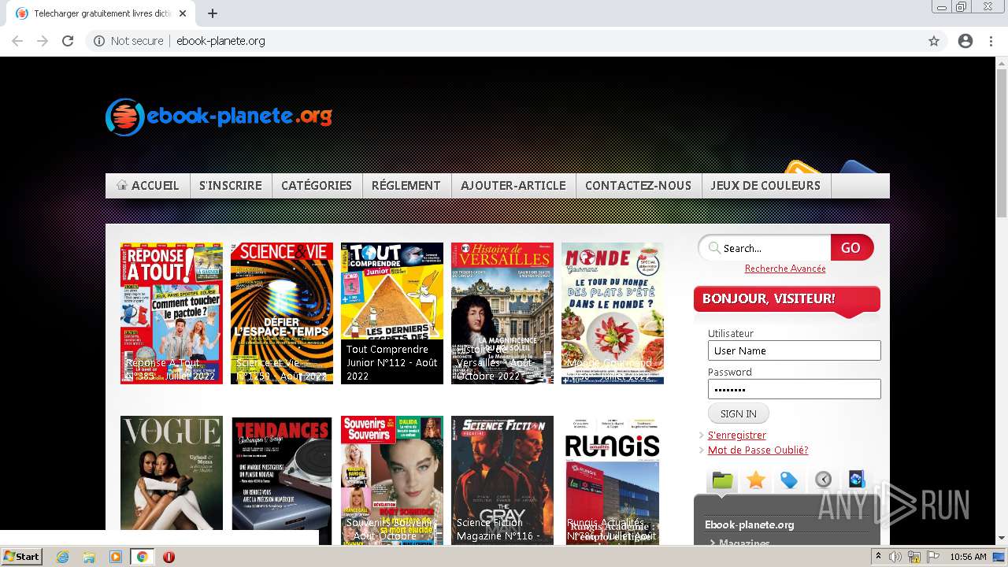Click the page vertical scrollbar thumb
The height and width of the screenshot is (567, 1008).
1002,142
